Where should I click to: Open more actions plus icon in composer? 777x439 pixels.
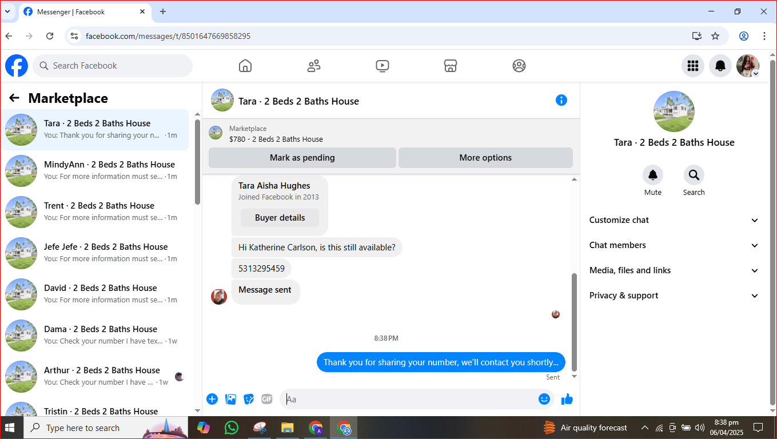coord(212,399)
